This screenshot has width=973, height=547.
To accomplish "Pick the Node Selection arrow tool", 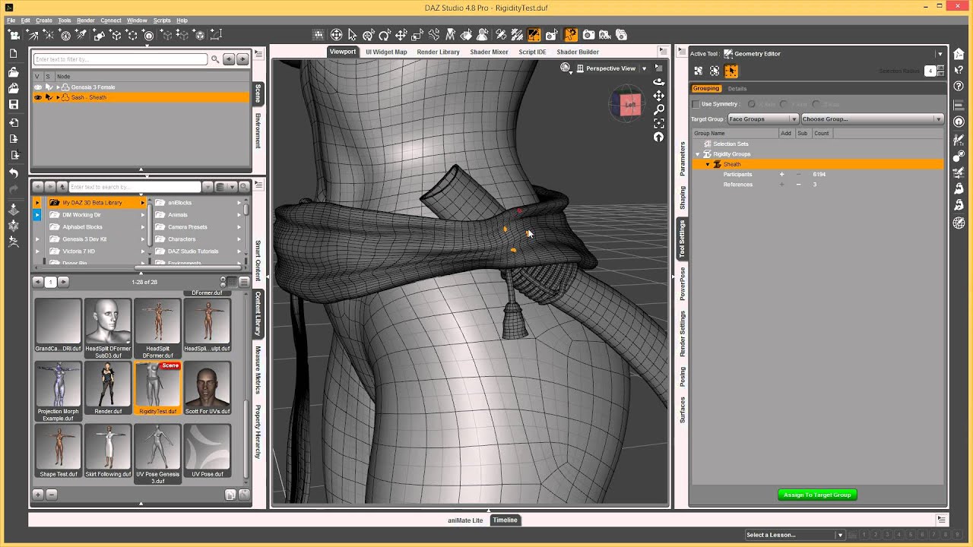I will pyautogui.click(x=352, y=35).
